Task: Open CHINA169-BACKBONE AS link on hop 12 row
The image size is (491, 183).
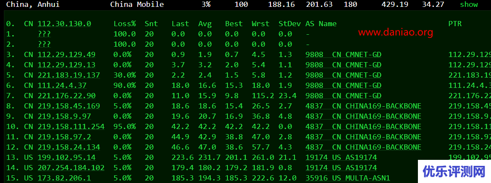Action: click(363, 147)
